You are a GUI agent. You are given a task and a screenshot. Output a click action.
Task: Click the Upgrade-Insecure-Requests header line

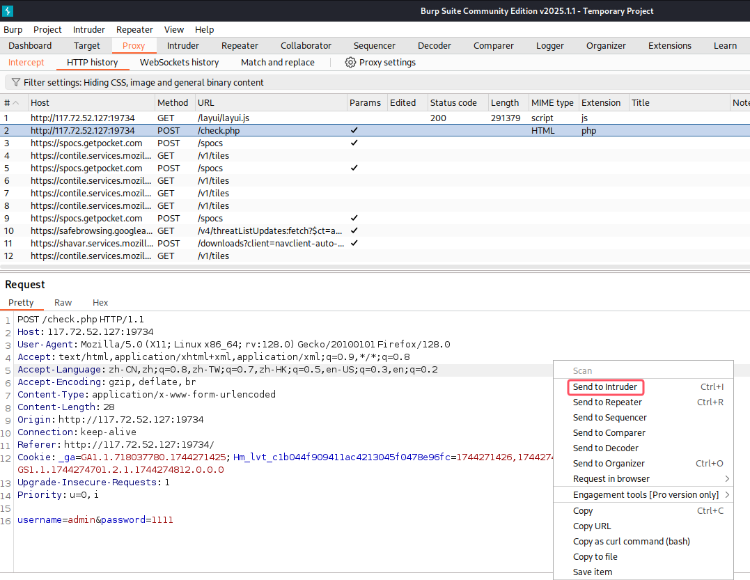(94, 482)
